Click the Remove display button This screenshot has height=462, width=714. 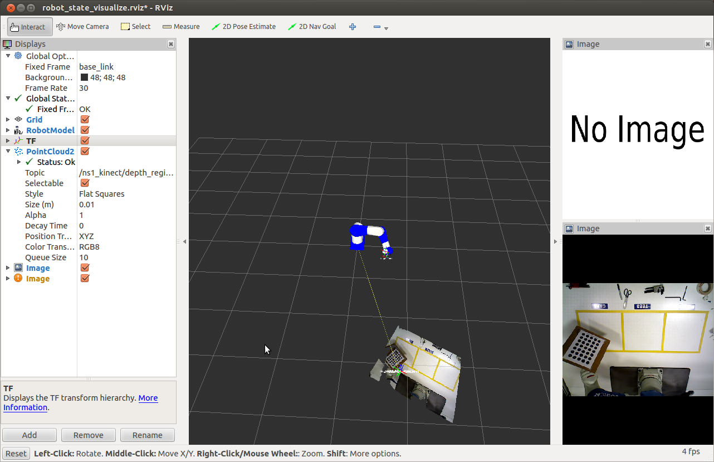point(89,435)
